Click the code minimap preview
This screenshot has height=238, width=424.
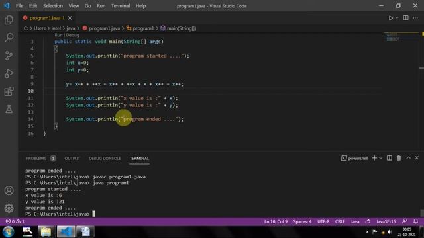pos(401,37)
